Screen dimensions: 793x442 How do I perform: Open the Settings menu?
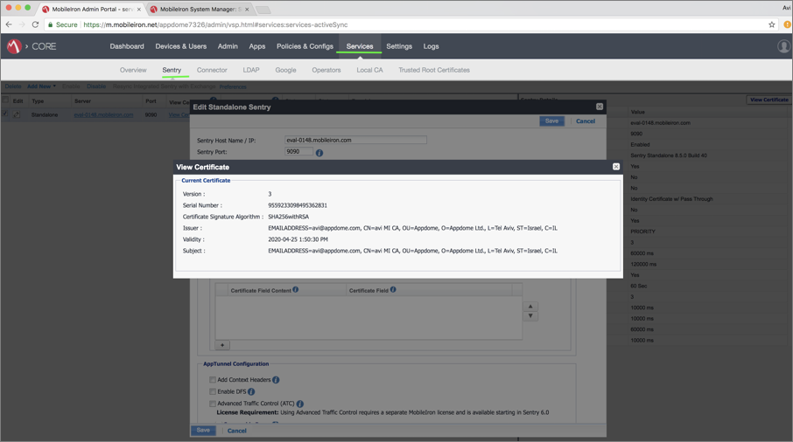click(x=399, y=46)
